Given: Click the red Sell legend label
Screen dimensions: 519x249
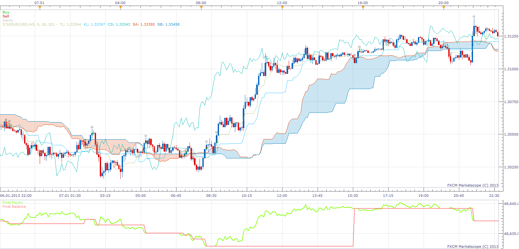Looking at the screenshot, I should click(x=6, y=16).
